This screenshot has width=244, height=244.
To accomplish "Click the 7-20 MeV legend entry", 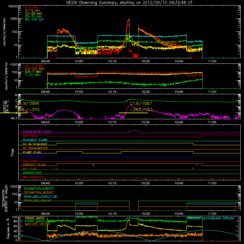I will coord(33,75).
